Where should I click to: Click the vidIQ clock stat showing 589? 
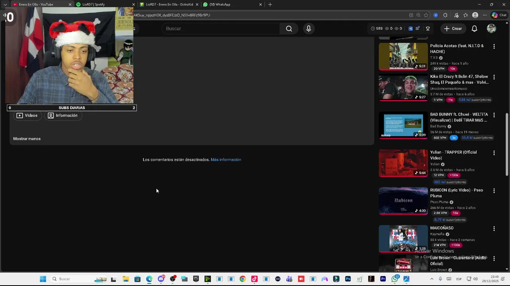point(377,29)
